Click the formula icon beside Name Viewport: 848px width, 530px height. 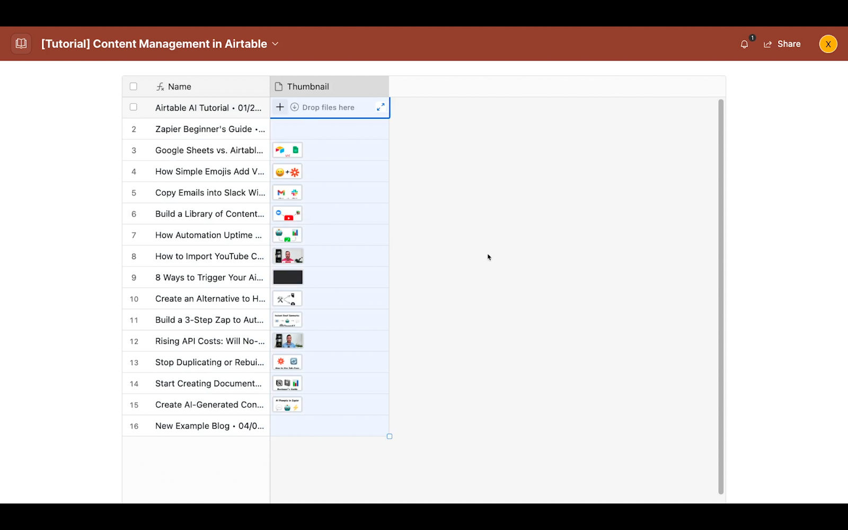point(160,86)
